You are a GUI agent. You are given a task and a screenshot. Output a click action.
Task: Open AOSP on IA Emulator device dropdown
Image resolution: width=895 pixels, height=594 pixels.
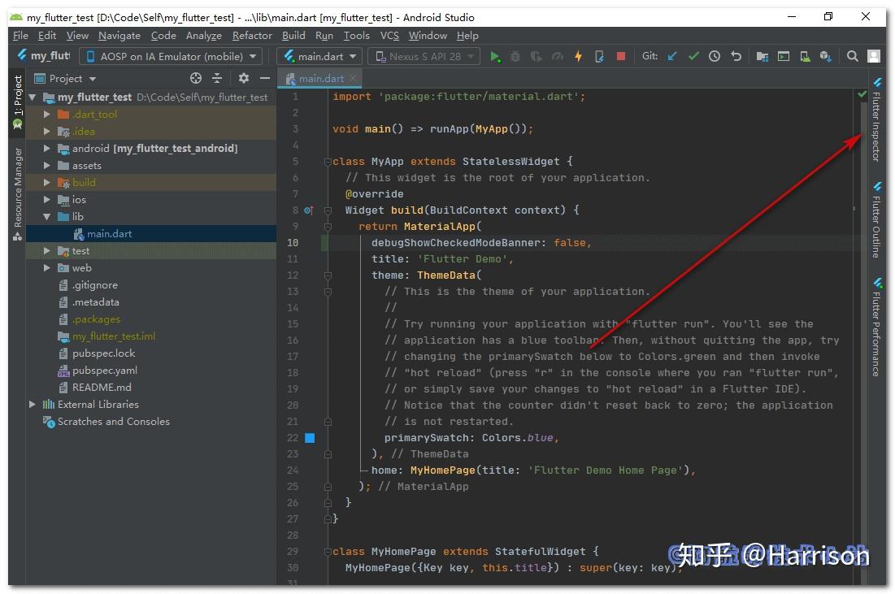click(x=172, y=57)
